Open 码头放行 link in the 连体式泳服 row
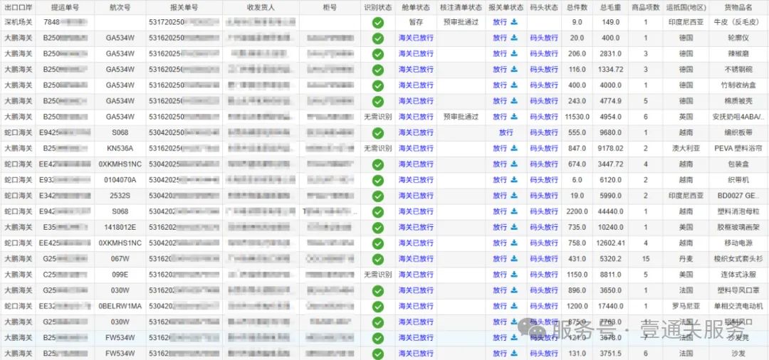The width and height of the screenshot is (769, 360). [544, 275]
